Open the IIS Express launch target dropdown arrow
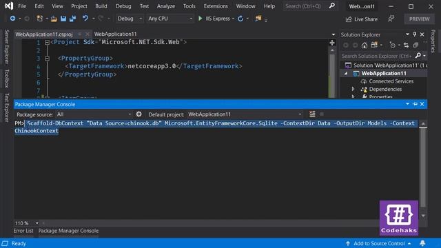This screenshot has height=248, width=441. tap(233, 19)
